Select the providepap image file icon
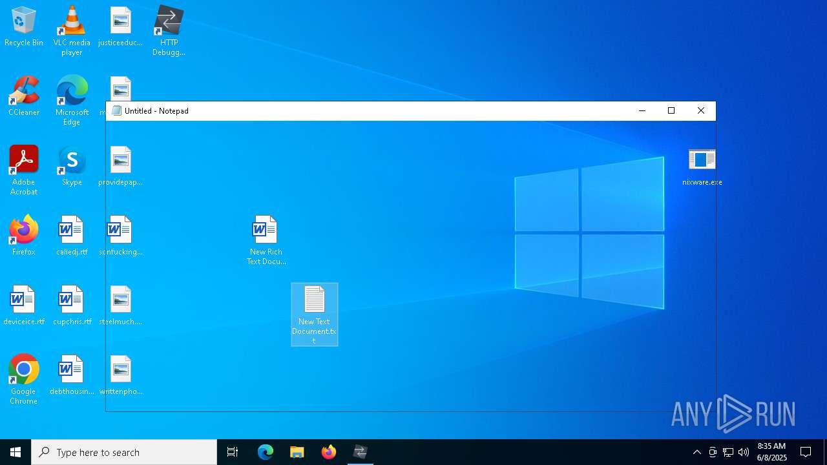827x465 pixels. 121,167
